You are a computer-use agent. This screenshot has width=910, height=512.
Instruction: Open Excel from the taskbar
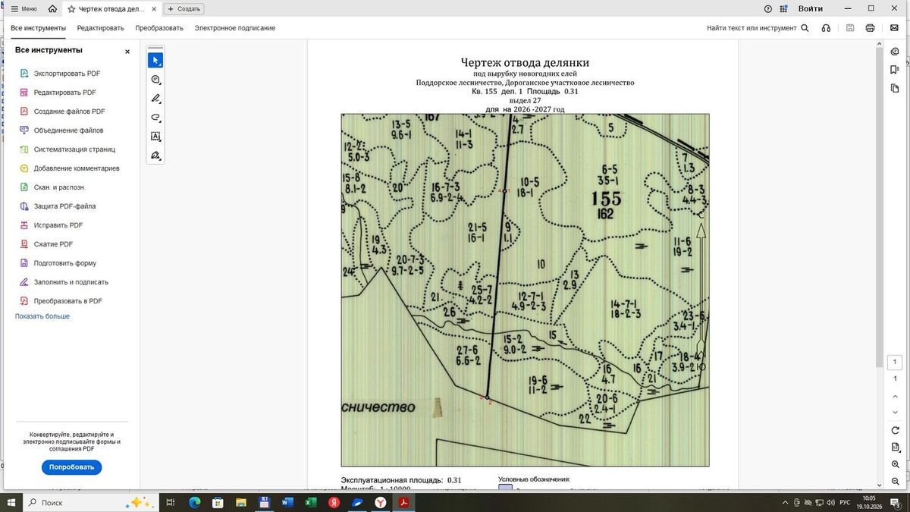[x=310, y=502]
